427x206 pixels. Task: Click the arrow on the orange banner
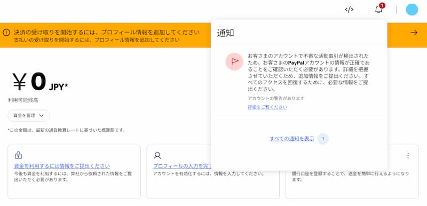pos(414,33)
